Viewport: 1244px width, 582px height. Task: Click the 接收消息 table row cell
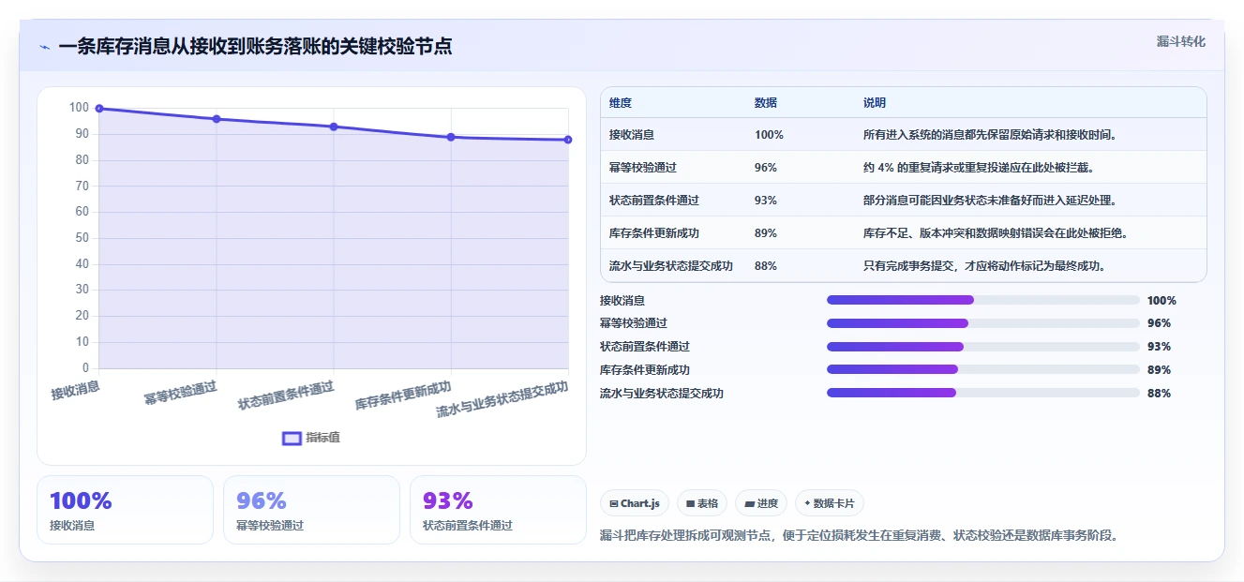coord(632,135)
